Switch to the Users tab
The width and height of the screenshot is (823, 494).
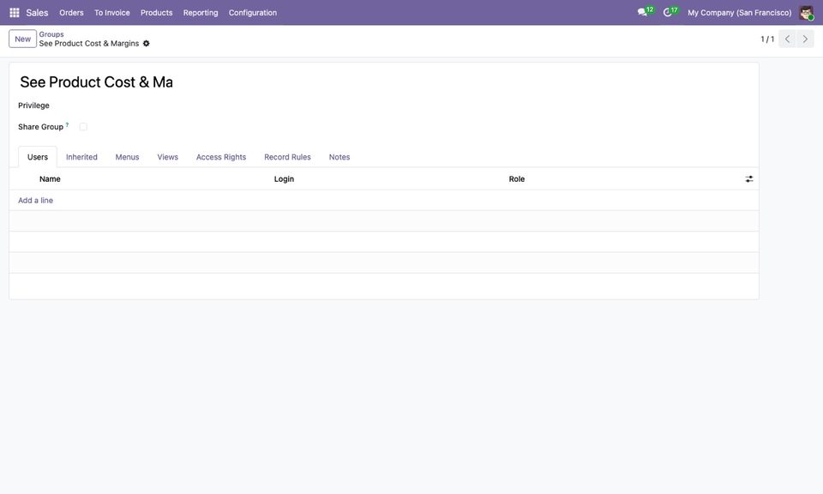(x=38, y=157)
